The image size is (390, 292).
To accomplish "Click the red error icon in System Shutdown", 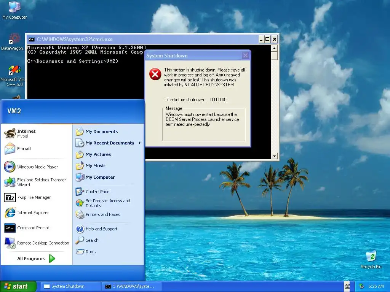I will [155, 74].
